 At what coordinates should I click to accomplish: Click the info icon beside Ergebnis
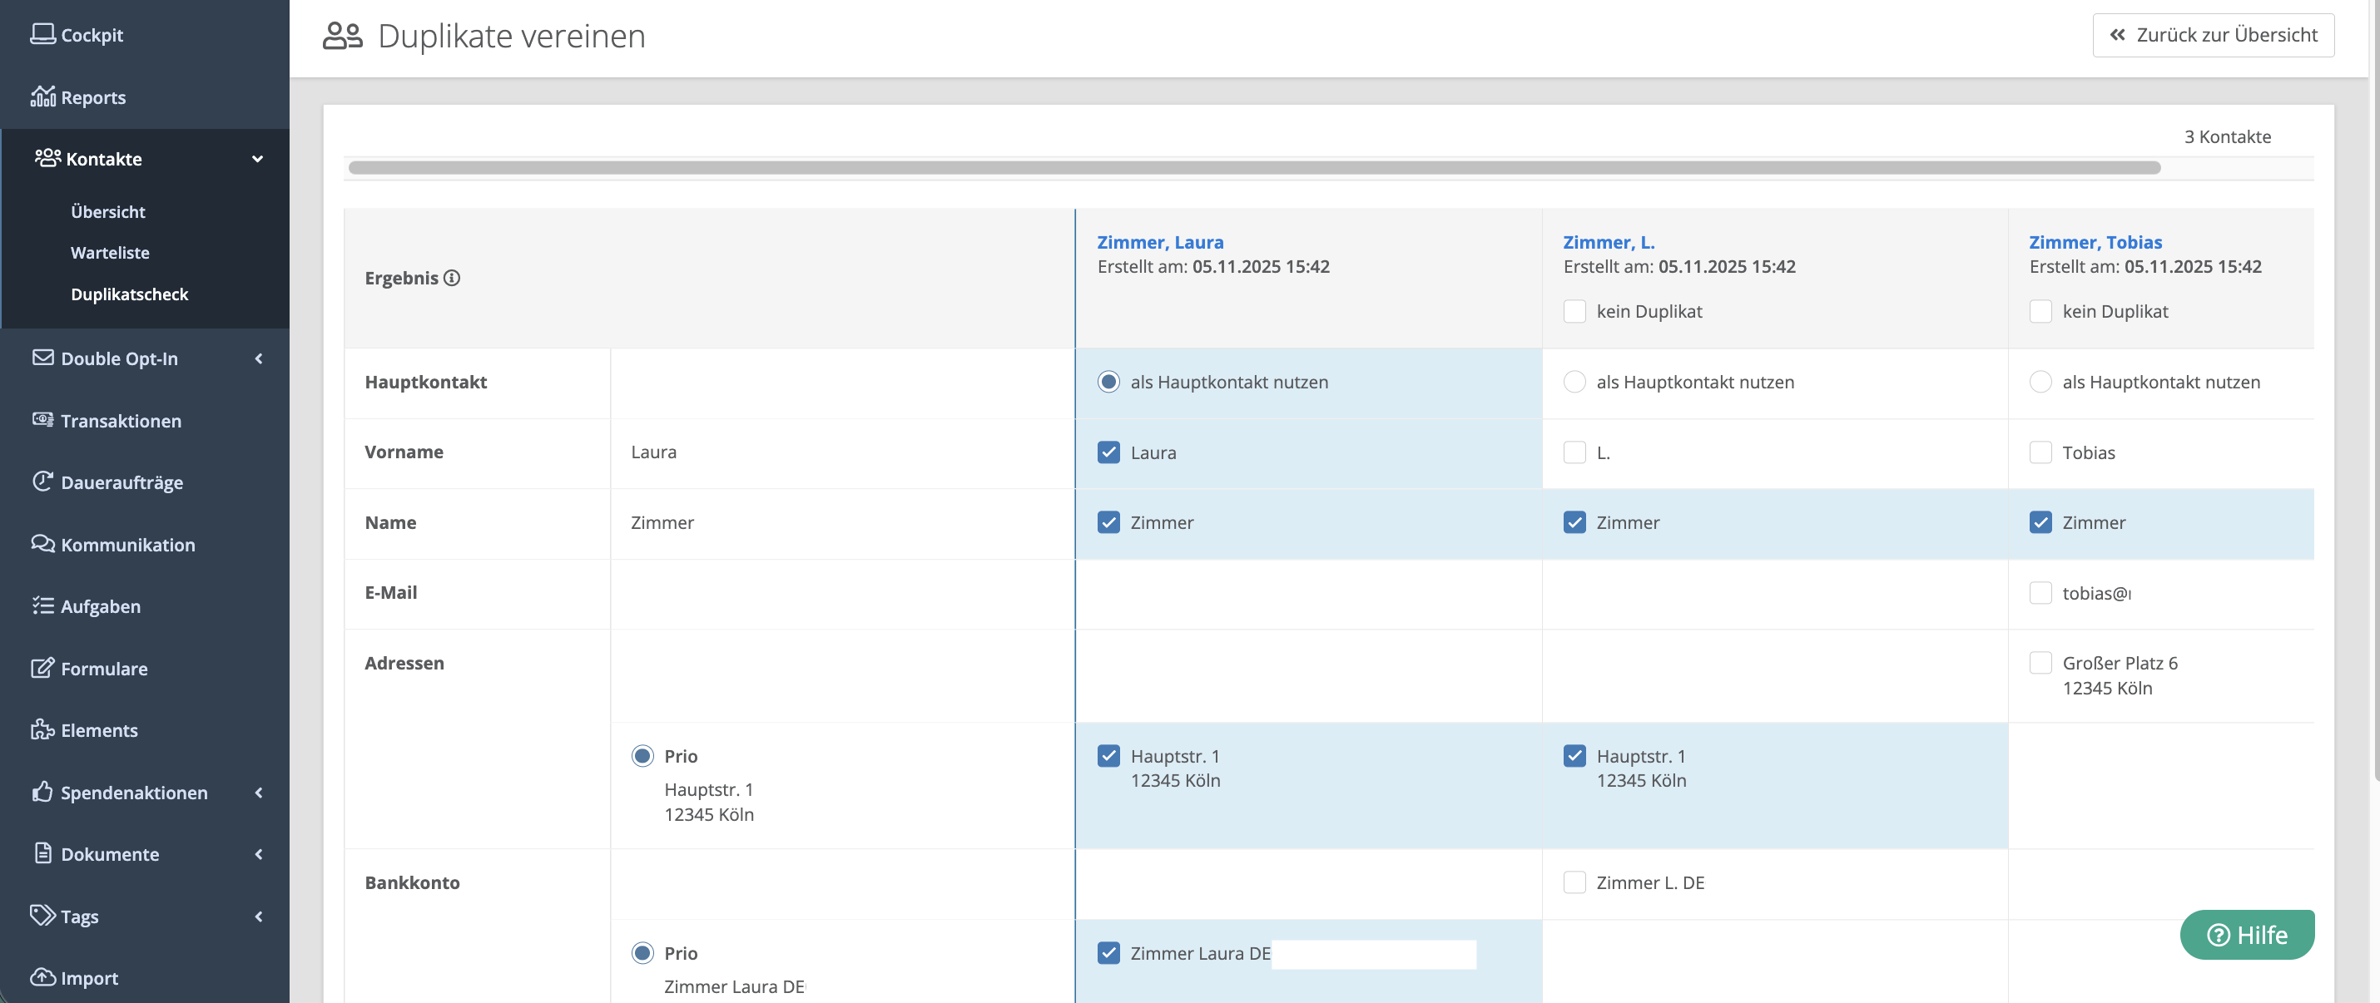click(452, 278)
